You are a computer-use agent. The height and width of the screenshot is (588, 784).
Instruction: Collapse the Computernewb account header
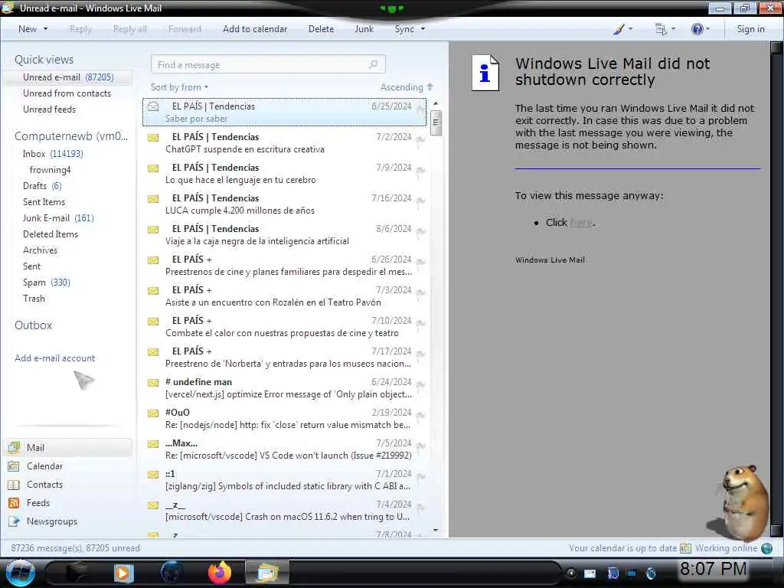(71, 136)
